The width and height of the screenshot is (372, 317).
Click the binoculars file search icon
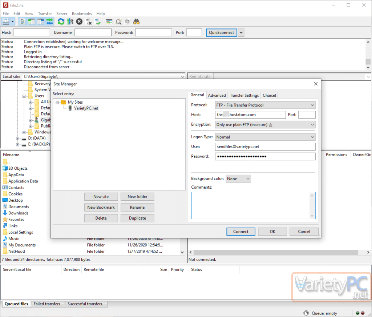pos(137,22)
